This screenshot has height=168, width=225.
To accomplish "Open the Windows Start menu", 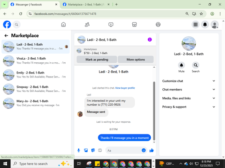I will point(5,164).
